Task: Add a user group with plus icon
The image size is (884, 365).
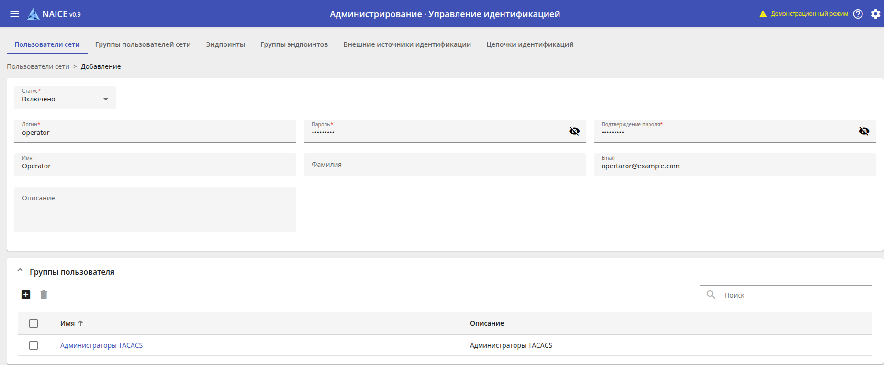Action: pyautogui.click(x=26, y=295)
